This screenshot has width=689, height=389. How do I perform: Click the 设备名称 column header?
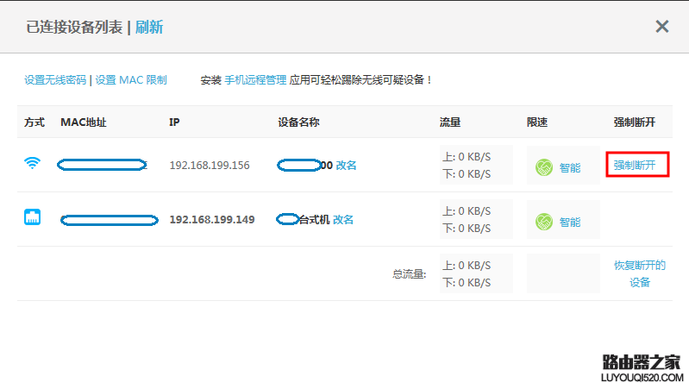click(299, 122)
